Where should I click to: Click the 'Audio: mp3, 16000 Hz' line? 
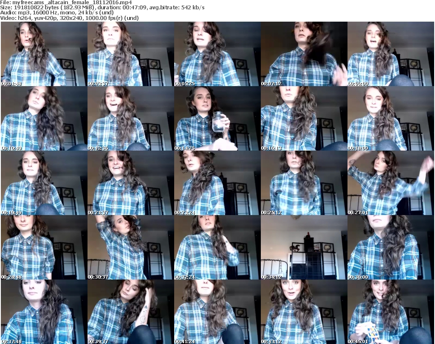tap(57, 13)
